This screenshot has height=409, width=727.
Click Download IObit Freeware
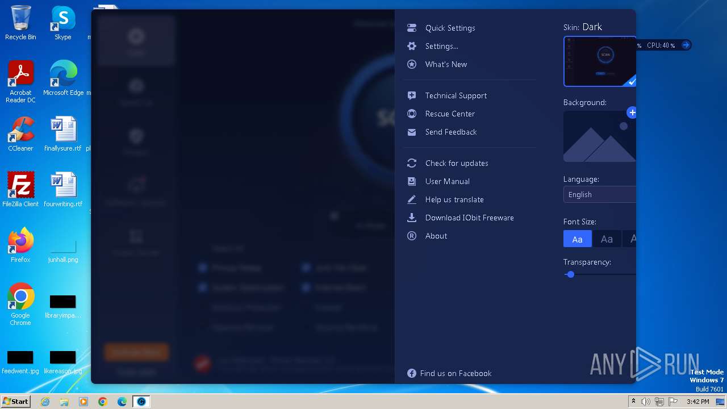click(469, 218)
